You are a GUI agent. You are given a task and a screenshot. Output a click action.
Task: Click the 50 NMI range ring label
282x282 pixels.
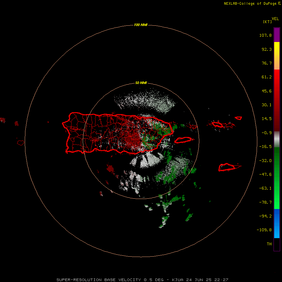pyautogui.click(x=141, y=83)
